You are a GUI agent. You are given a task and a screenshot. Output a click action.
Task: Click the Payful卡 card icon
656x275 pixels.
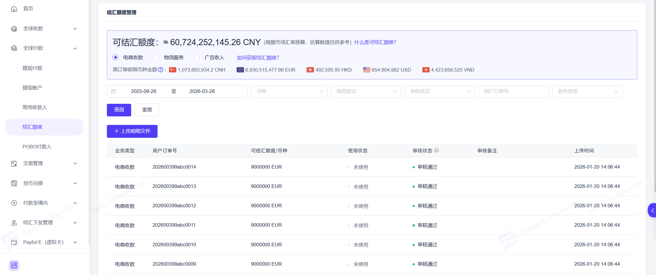pyautogui.click(x=14, y=242)
